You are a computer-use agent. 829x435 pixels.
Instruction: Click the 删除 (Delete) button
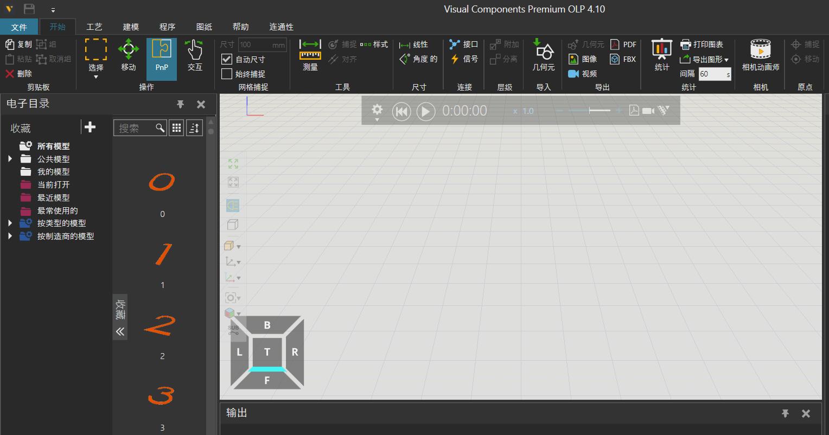(x=19, y=74)
